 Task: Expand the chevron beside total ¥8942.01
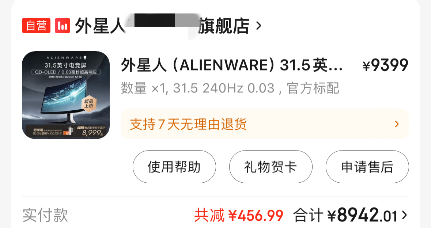404,215
